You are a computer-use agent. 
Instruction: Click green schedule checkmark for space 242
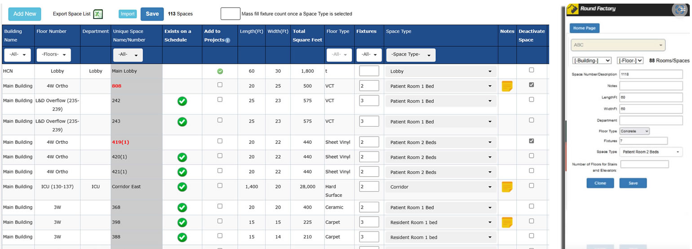pos(182,101)
